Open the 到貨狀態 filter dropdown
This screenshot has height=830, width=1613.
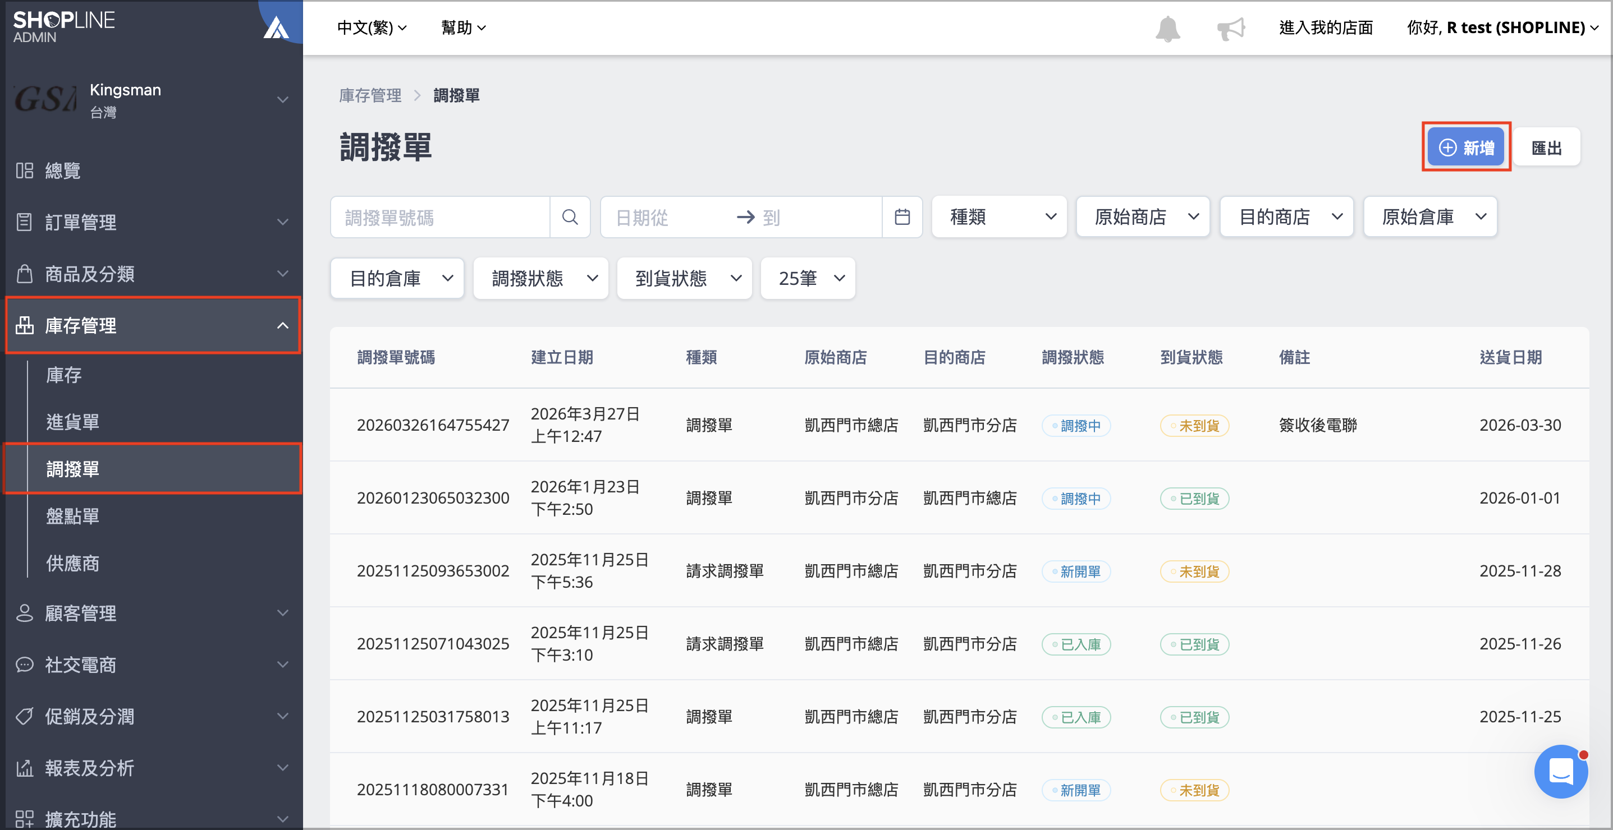(684, 278)
